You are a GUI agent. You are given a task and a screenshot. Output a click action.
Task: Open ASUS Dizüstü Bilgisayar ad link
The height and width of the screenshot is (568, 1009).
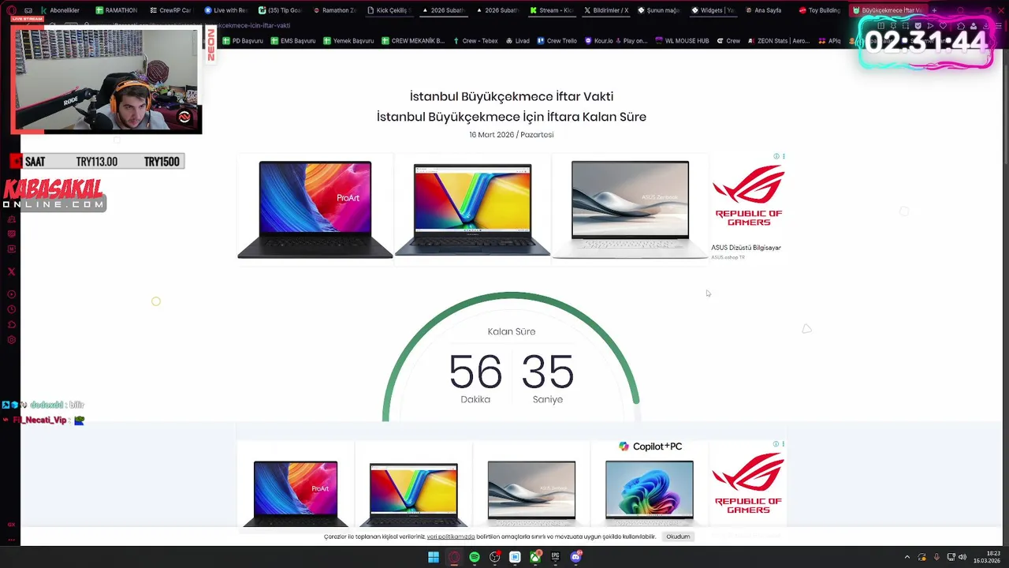746,248
